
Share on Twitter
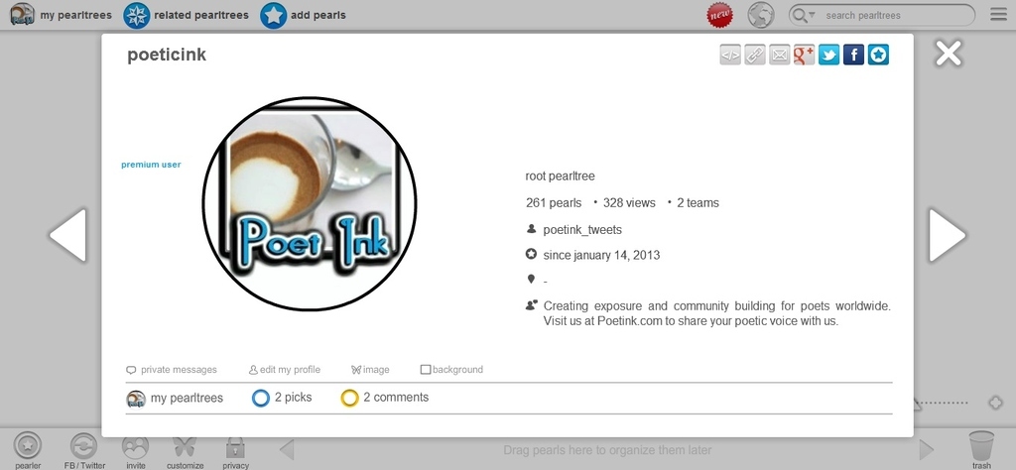point(828,55)
